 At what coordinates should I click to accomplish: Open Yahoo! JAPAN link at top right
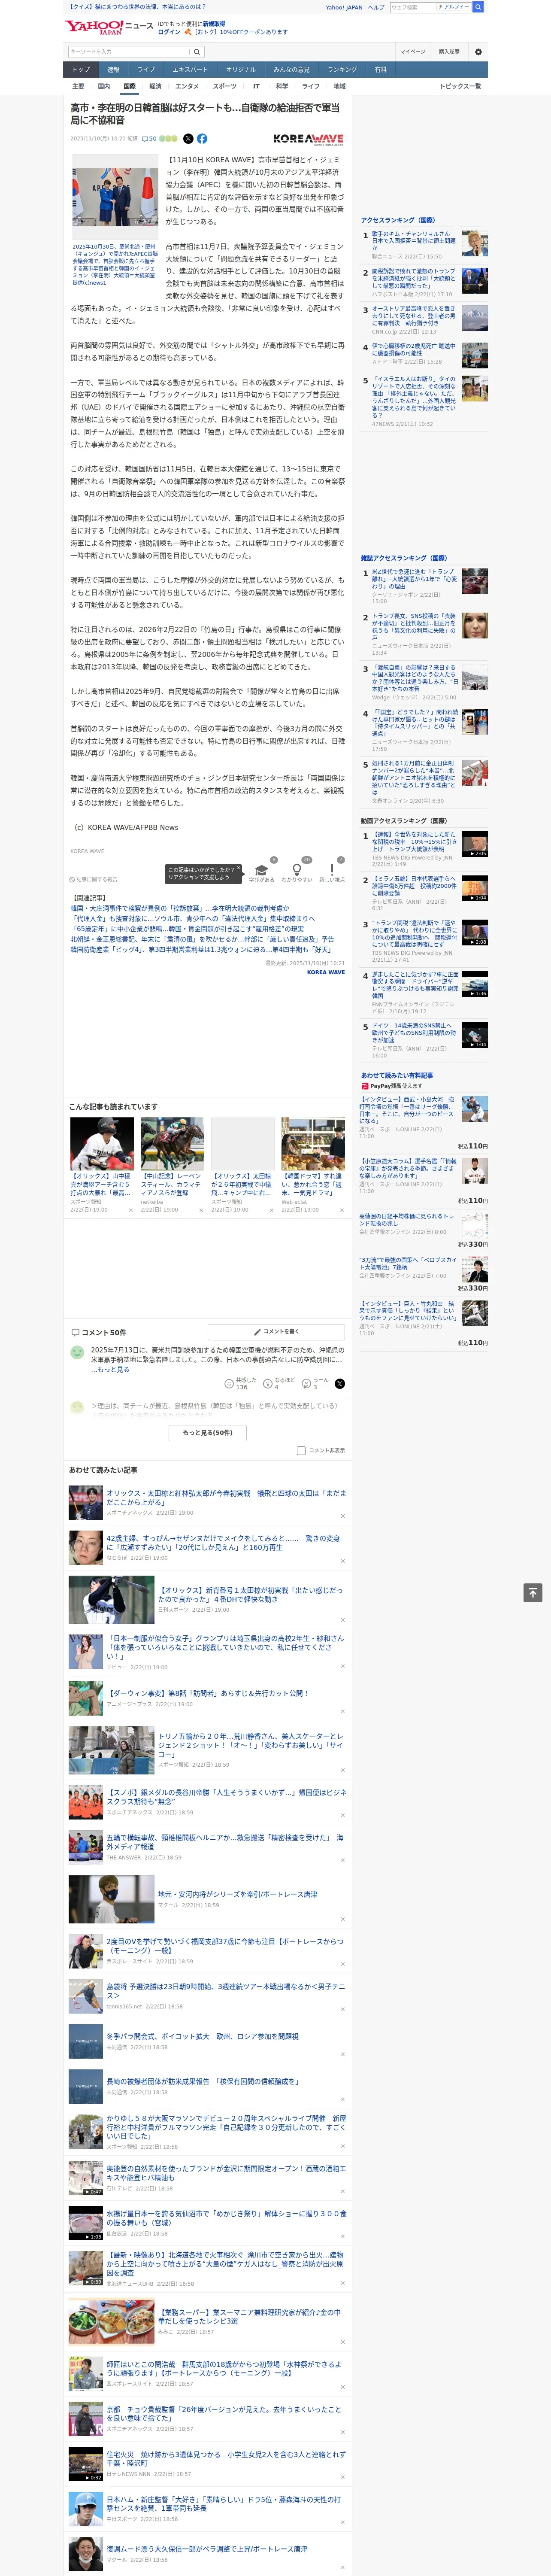(344, 7)
